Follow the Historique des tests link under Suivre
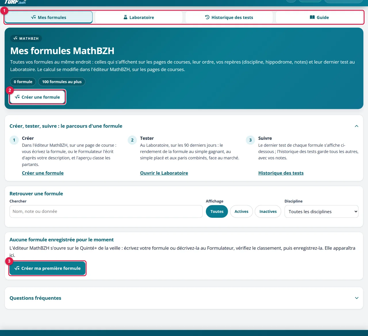This screenshot has height=336, width=368. [281, 173]
